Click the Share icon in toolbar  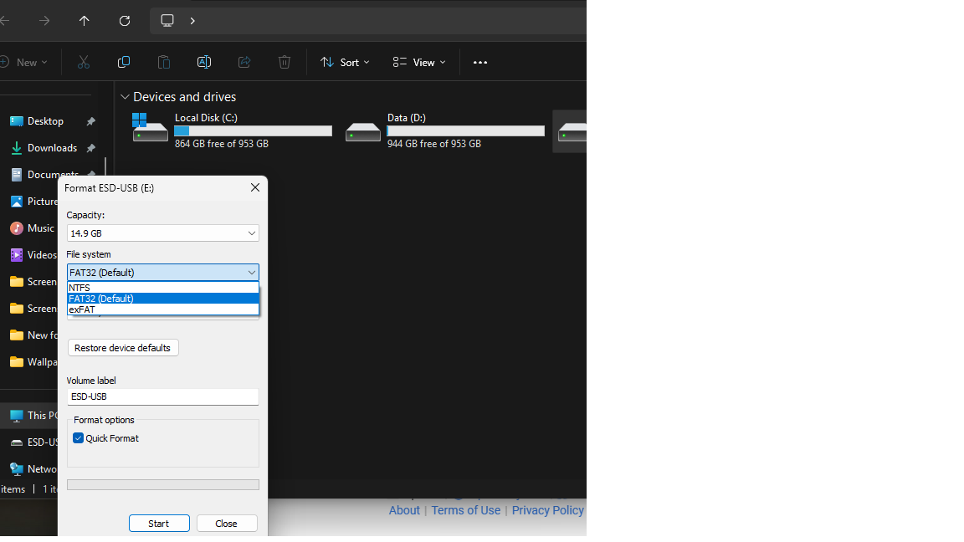[x=244, y=62]
